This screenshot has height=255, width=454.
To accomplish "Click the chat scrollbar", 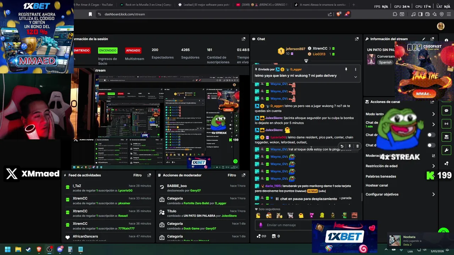I will pyautogui.click(x=361, y=197).
